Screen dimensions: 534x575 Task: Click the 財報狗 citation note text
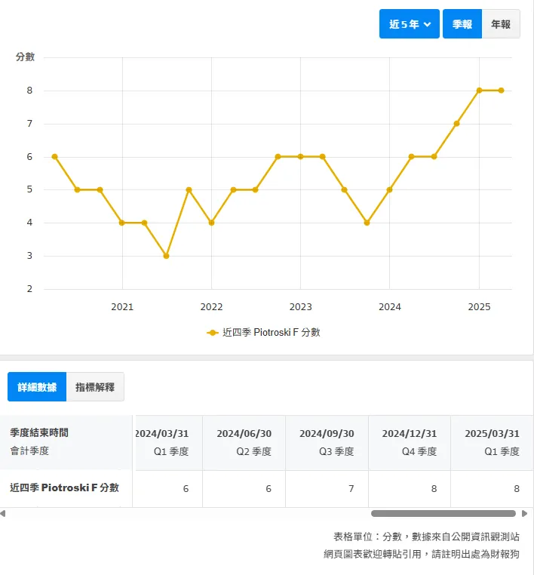pyautogui.click(x=422, y=554)
